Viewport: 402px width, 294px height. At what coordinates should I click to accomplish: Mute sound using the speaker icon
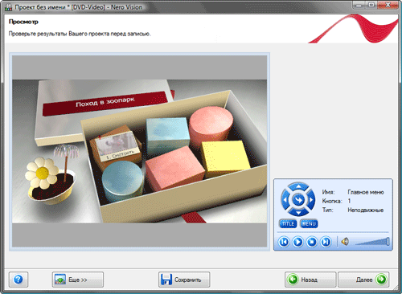tap(345, 242)
